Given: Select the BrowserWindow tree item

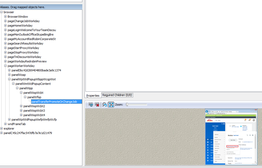Looking at the screenshot, I should click(18, 17).
